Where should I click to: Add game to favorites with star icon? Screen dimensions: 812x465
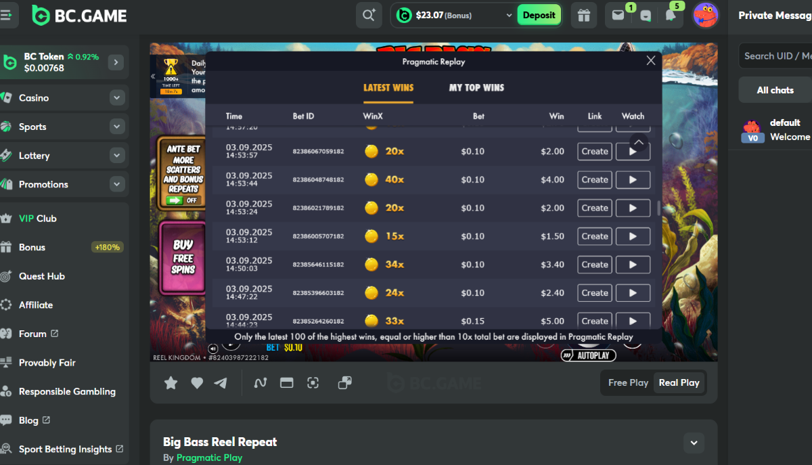[x=171, y=383]
